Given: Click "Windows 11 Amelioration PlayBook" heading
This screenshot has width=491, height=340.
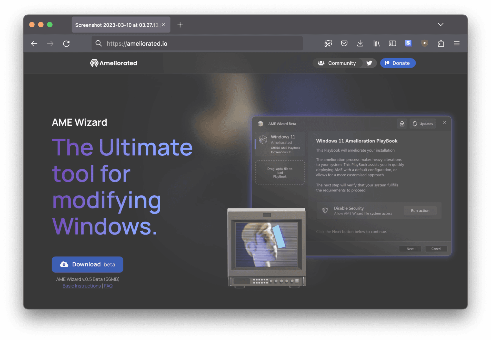Looking at the screenshot, I should (x=357, y=141).
